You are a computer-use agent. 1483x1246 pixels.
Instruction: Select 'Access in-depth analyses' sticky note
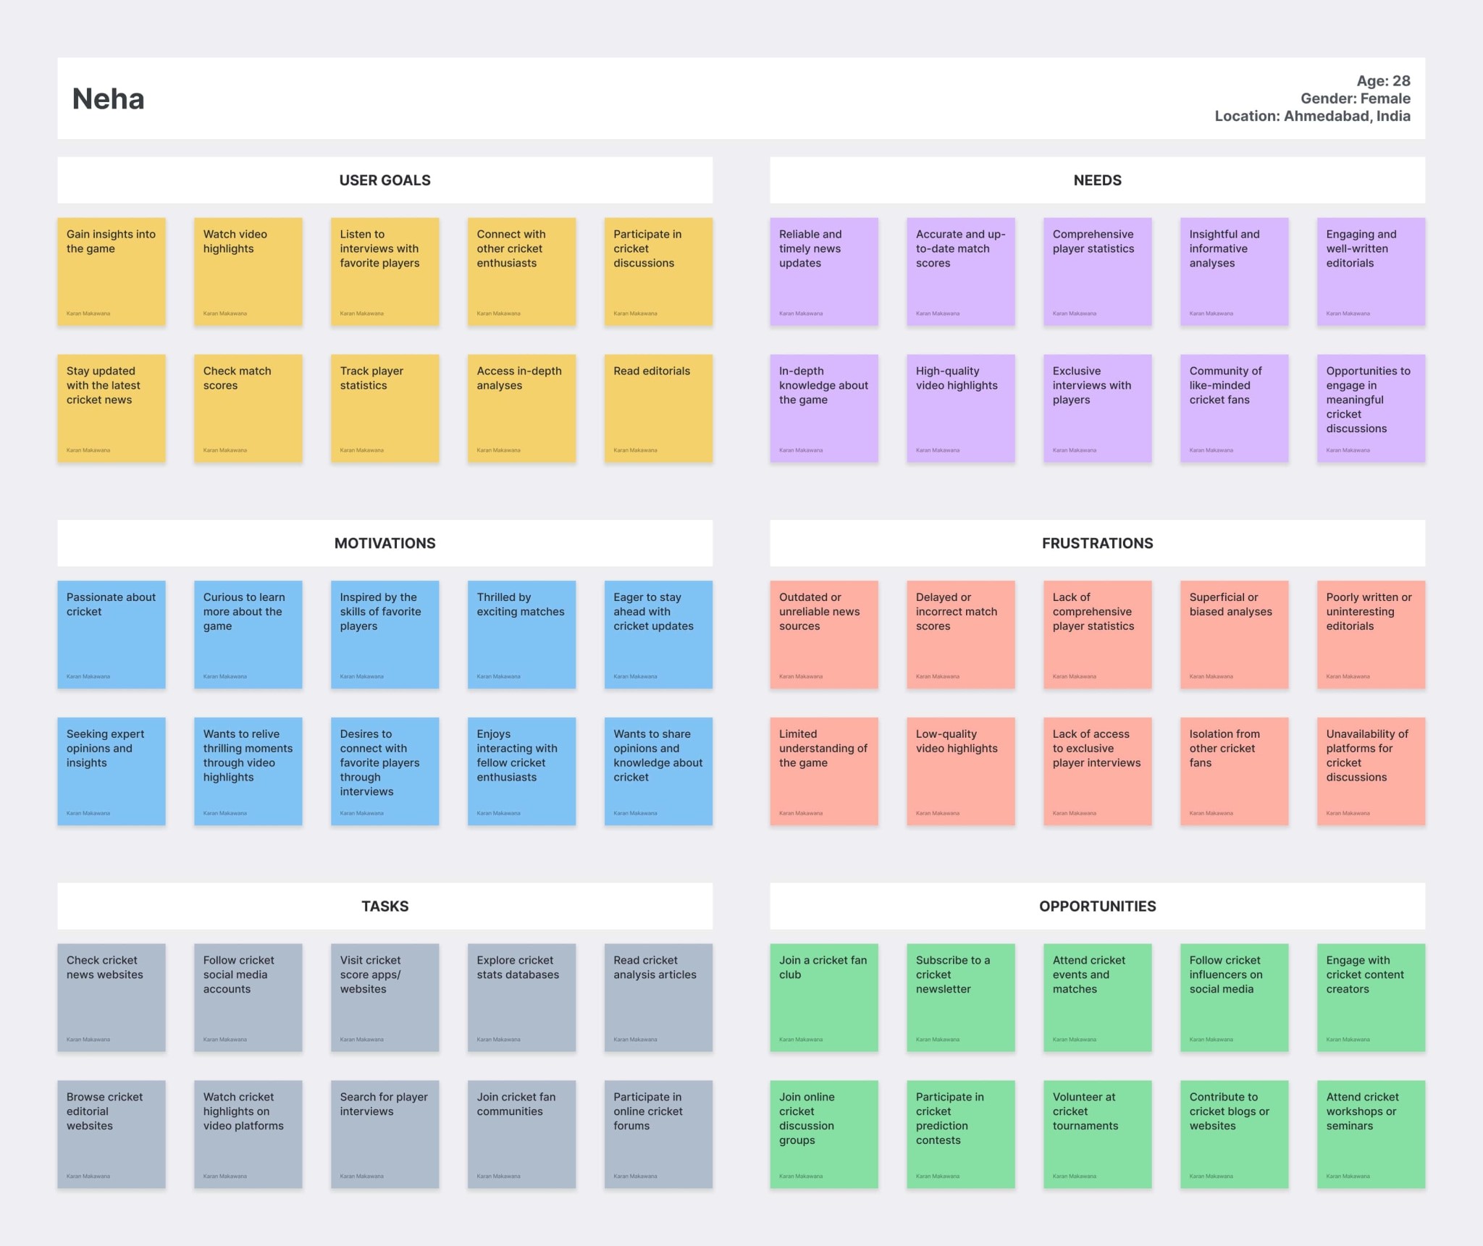click(x=522, y=408)
